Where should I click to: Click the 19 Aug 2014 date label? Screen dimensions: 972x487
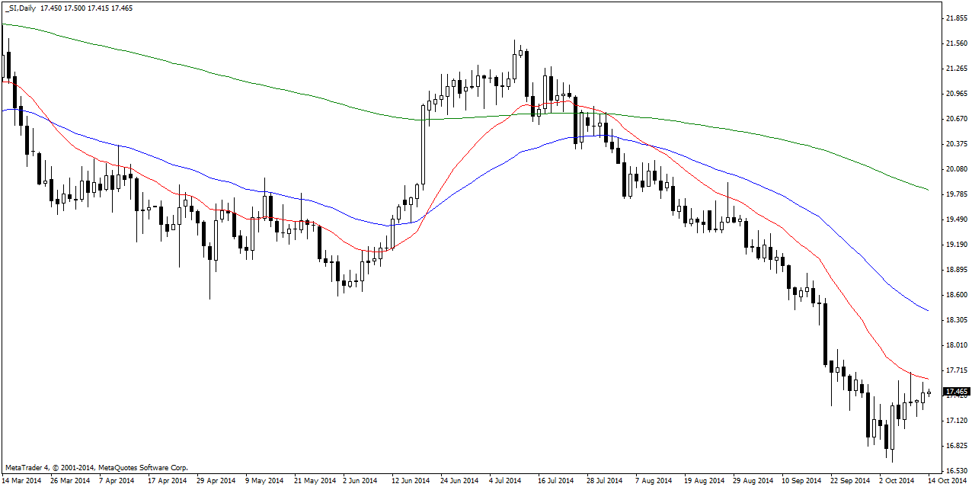click(x=702, y=481)
